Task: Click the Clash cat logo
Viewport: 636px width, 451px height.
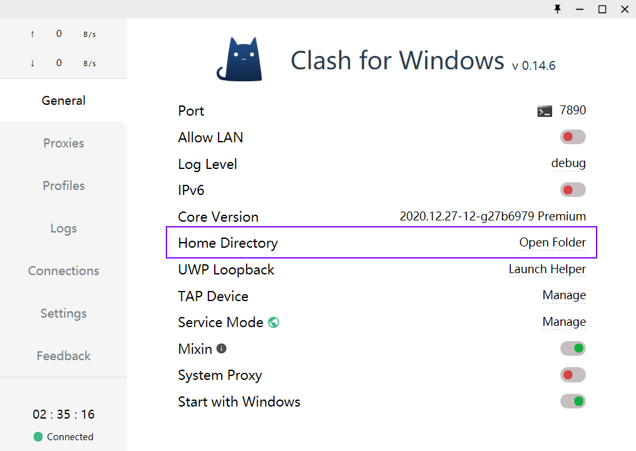Action: coord(240,60)
